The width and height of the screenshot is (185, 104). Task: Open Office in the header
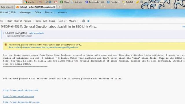tap(38, 12)
